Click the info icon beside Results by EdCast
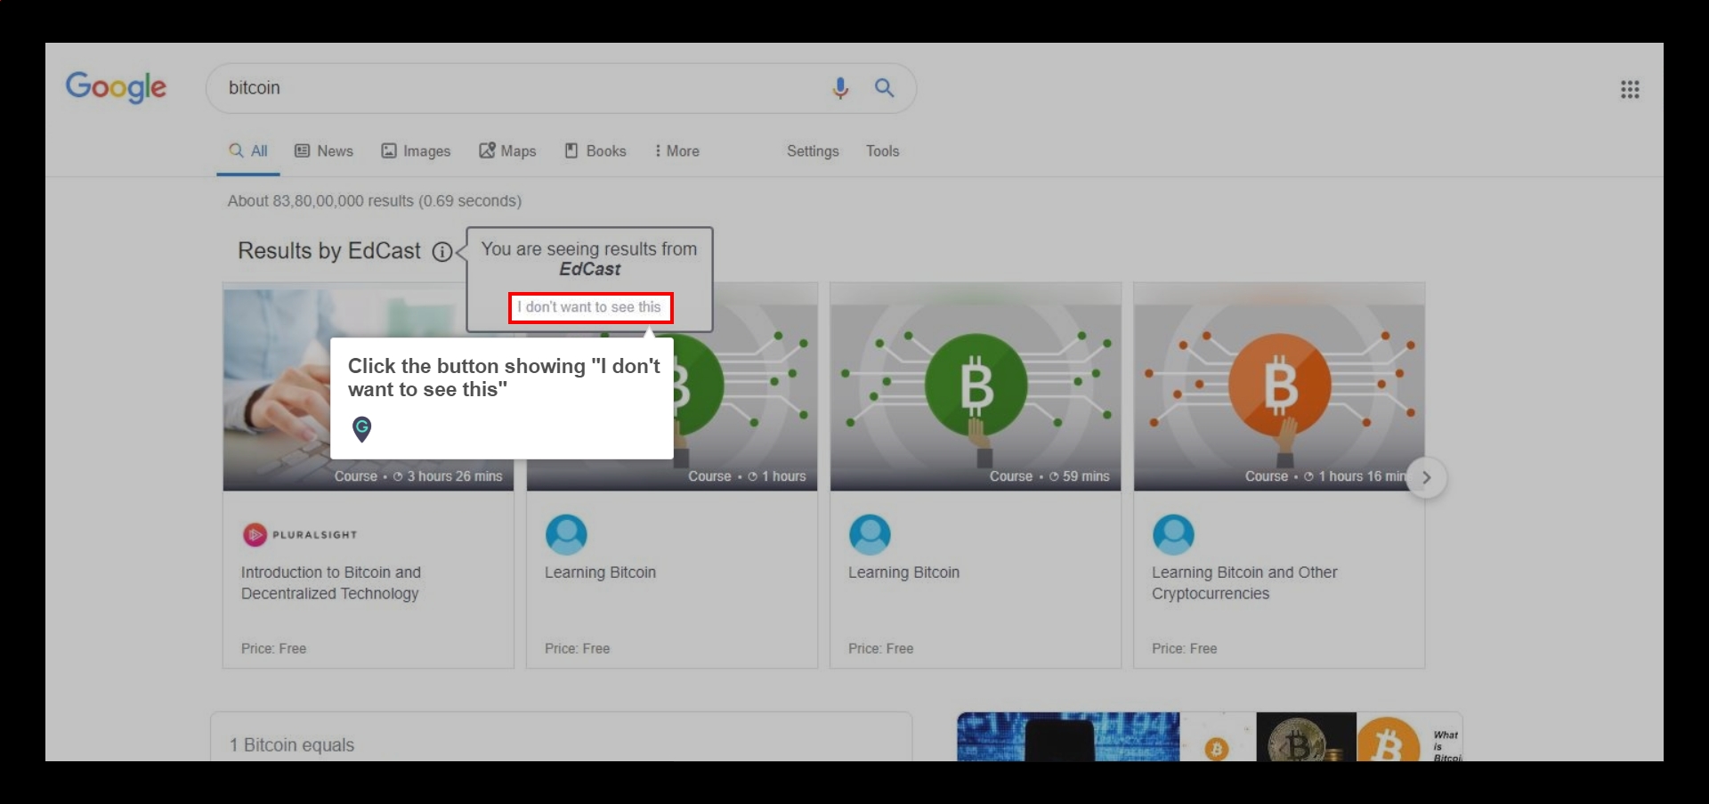 (x=442, y=252)
